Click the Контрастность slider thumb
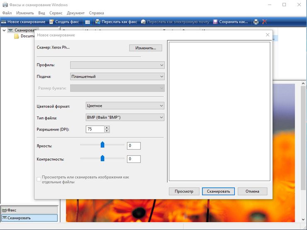 (102, 158)
